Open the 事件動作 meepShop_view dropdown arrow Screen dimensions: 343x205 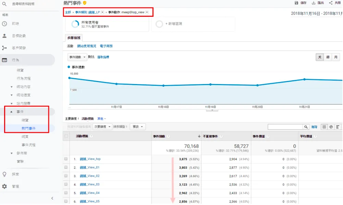147,12
